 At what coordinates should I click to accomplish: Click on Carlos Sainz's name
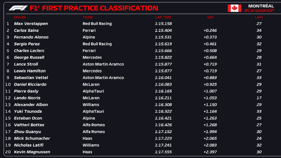26,30
